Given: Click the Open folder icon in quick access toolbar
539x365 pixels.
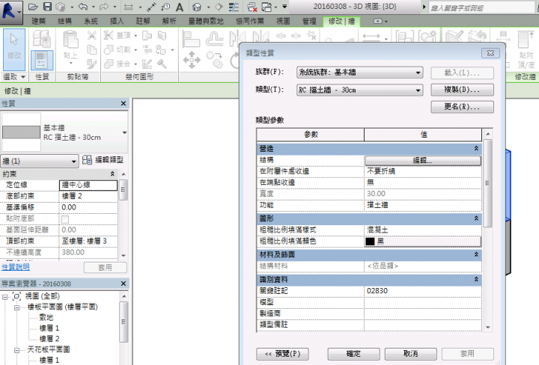Looking at the screenshot, I should click(x=33, y=7).
